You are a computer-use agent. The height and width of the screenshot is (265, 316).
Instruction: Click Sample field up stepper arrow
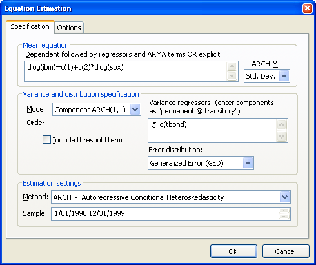pos(284,211)
